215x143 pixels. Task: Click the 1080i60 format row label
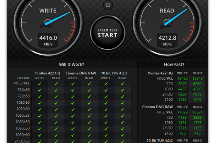point(23,109)
